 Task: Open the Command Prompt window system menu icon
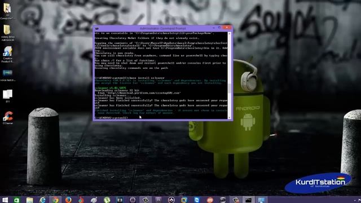tap(96, 29)
